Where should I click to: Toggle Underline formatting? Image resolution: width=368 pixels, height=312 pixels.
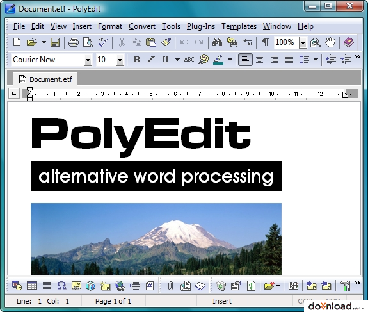(165, 60)
